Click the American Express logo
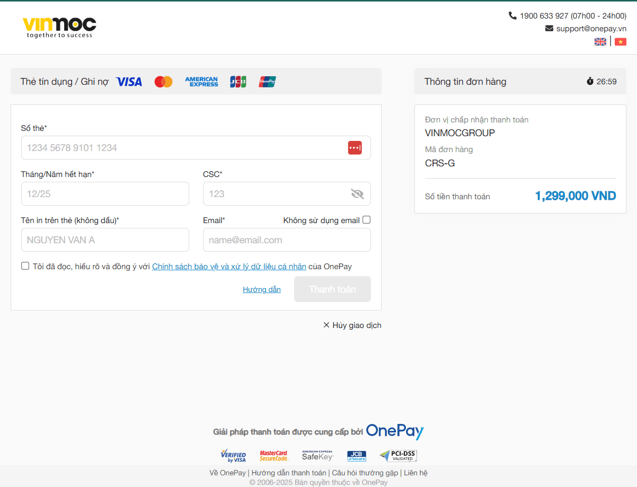637x487 pixels. pyautogui.click(x=201, y=82)
